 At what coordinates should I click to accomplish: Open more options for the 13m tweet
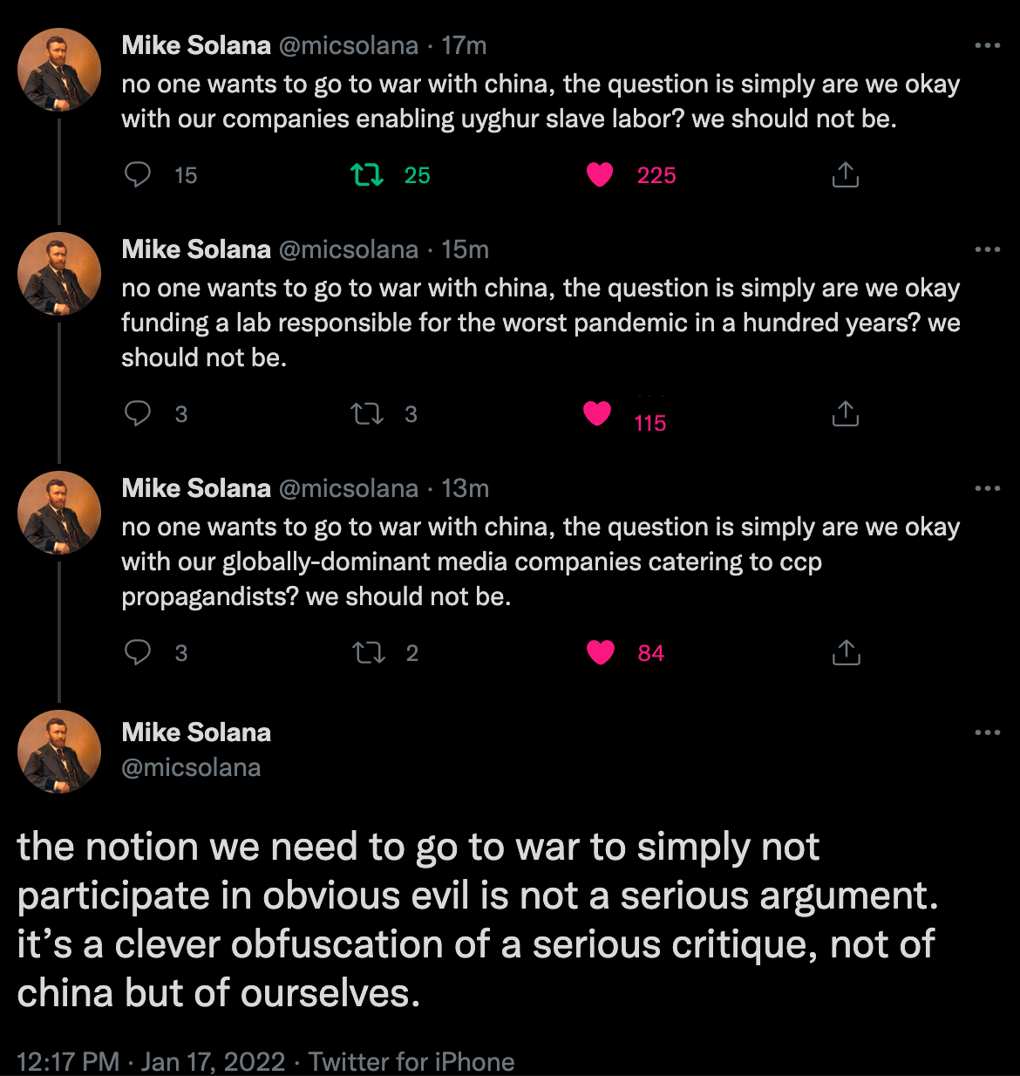(987, 488)
